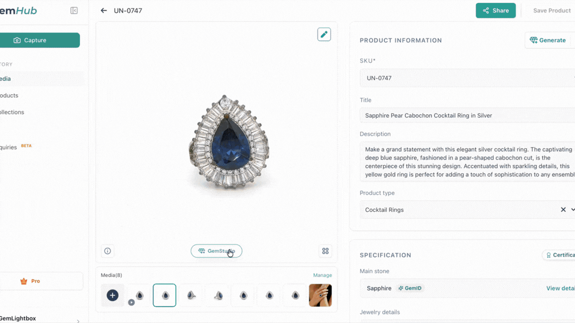Open the GemStudio editor
The image size is (575, 323).
point(216,251)
